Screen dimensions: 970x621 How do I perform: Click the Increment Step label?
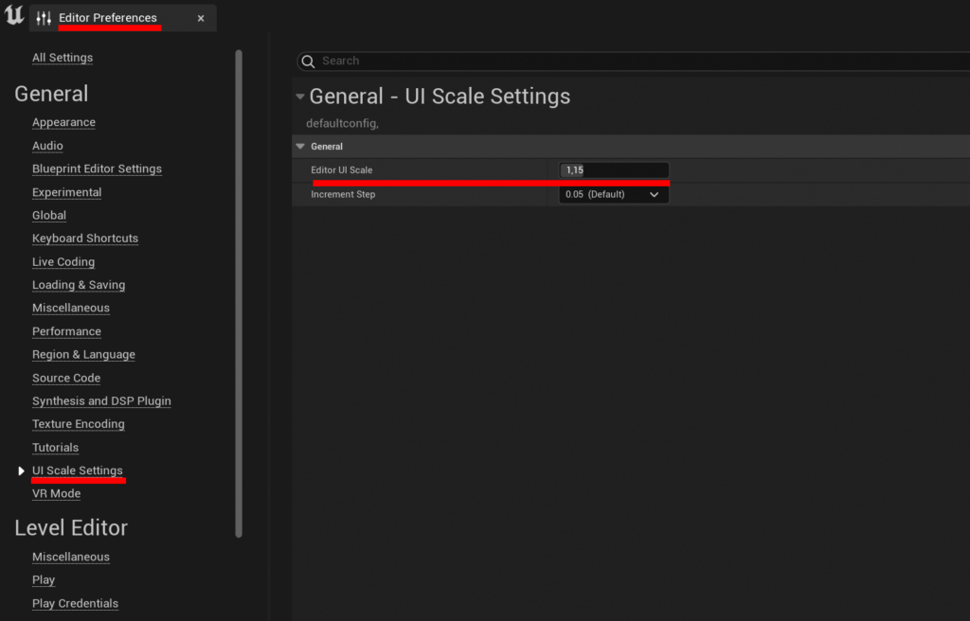tap(343, 194)
